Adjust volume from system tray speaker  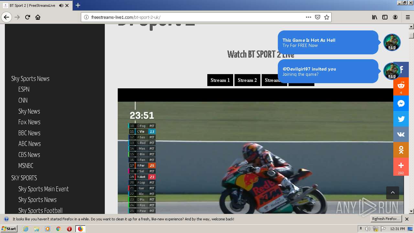[368, 229]
